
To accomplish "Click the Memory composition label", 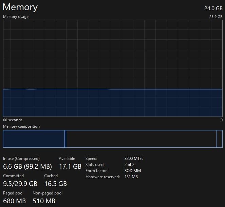I will pos(21,126).
